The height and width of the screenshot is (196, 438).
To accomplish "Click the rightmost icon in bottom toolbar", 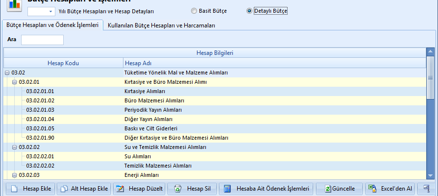I will (x=427, y=189).
